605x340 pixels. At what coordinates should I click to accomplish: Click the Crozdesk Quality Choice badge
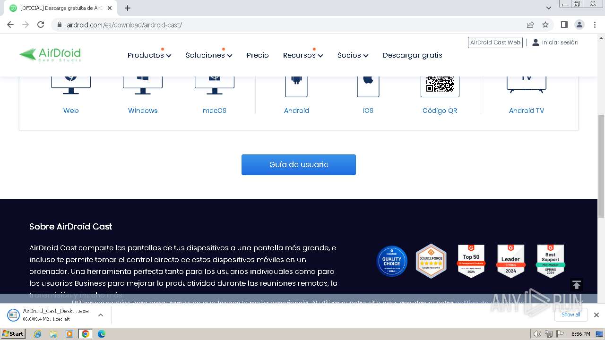coord(392,261)
